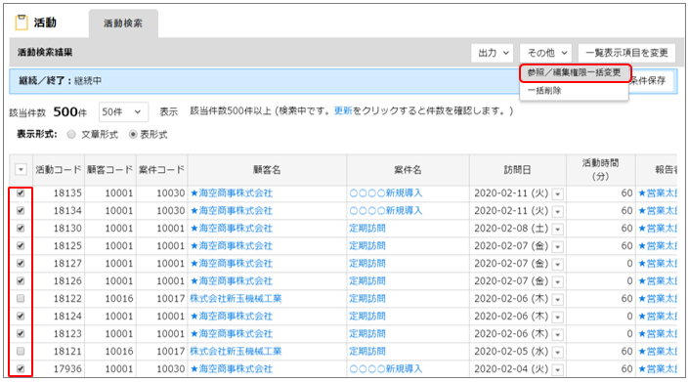Expand visit date dropdown in row 18123
Image resolution: width=689 pixels, height=382 pixels.
[558, 334]
